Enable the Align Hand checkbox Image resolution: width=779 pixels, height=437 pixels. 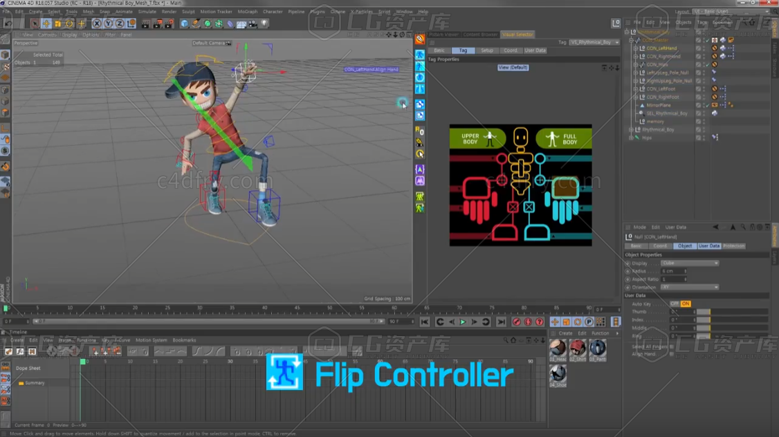point(672,354)
